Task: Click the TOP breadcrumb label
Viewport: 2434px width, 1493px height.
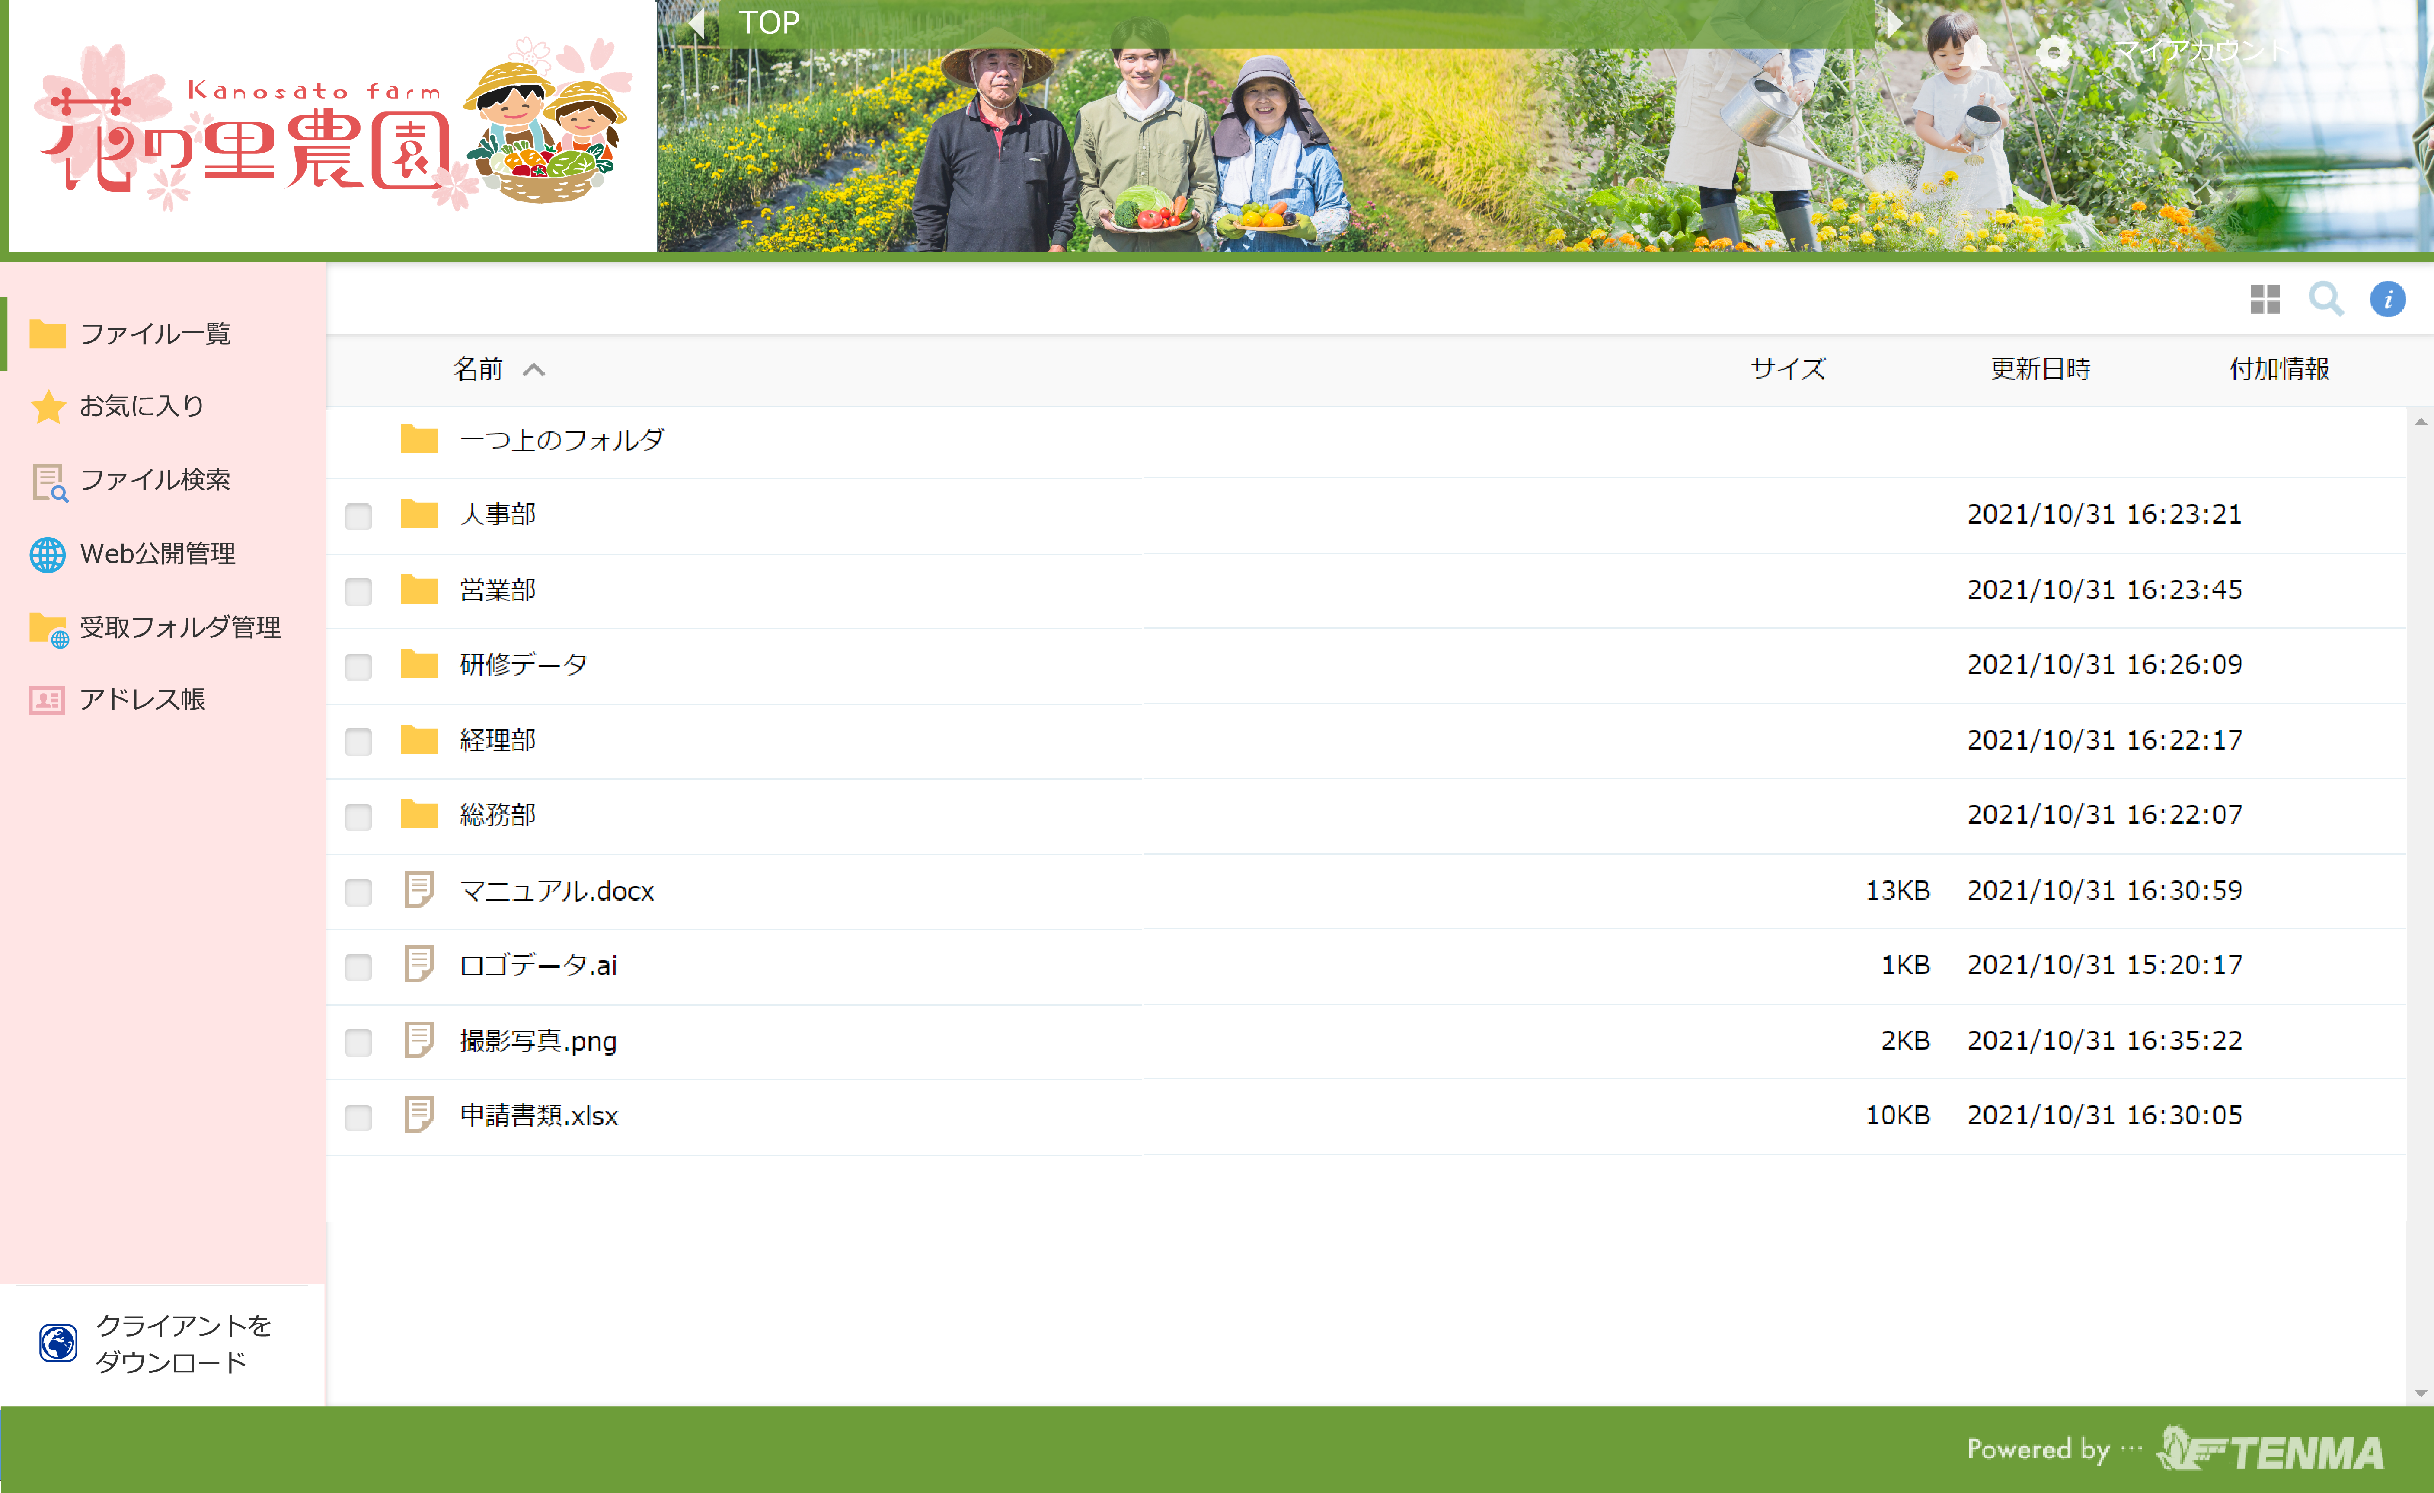Action: pyautogui.click(x=770, y=23)
